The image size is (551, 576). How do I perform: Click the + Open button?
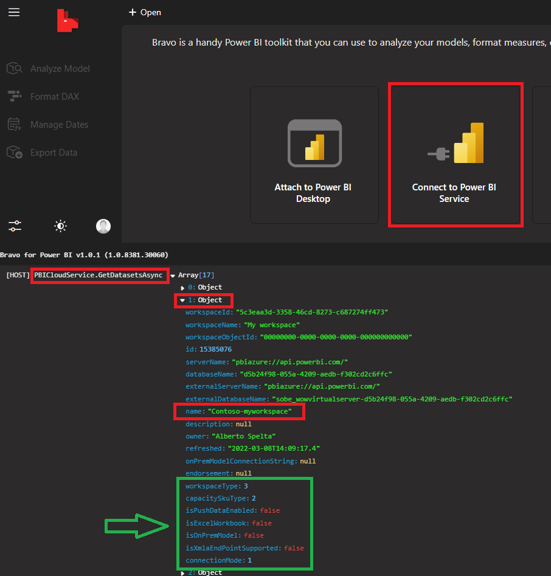pos(145,12)
